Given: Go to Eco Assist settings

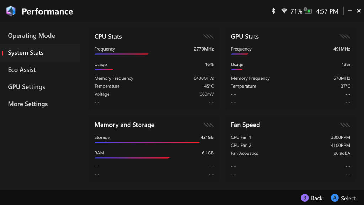Looking at the screenshot, I should click(22, 70).
